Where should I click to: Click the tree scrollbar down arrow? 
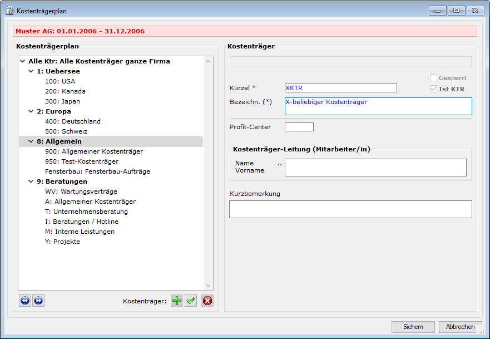coord(209,286)
